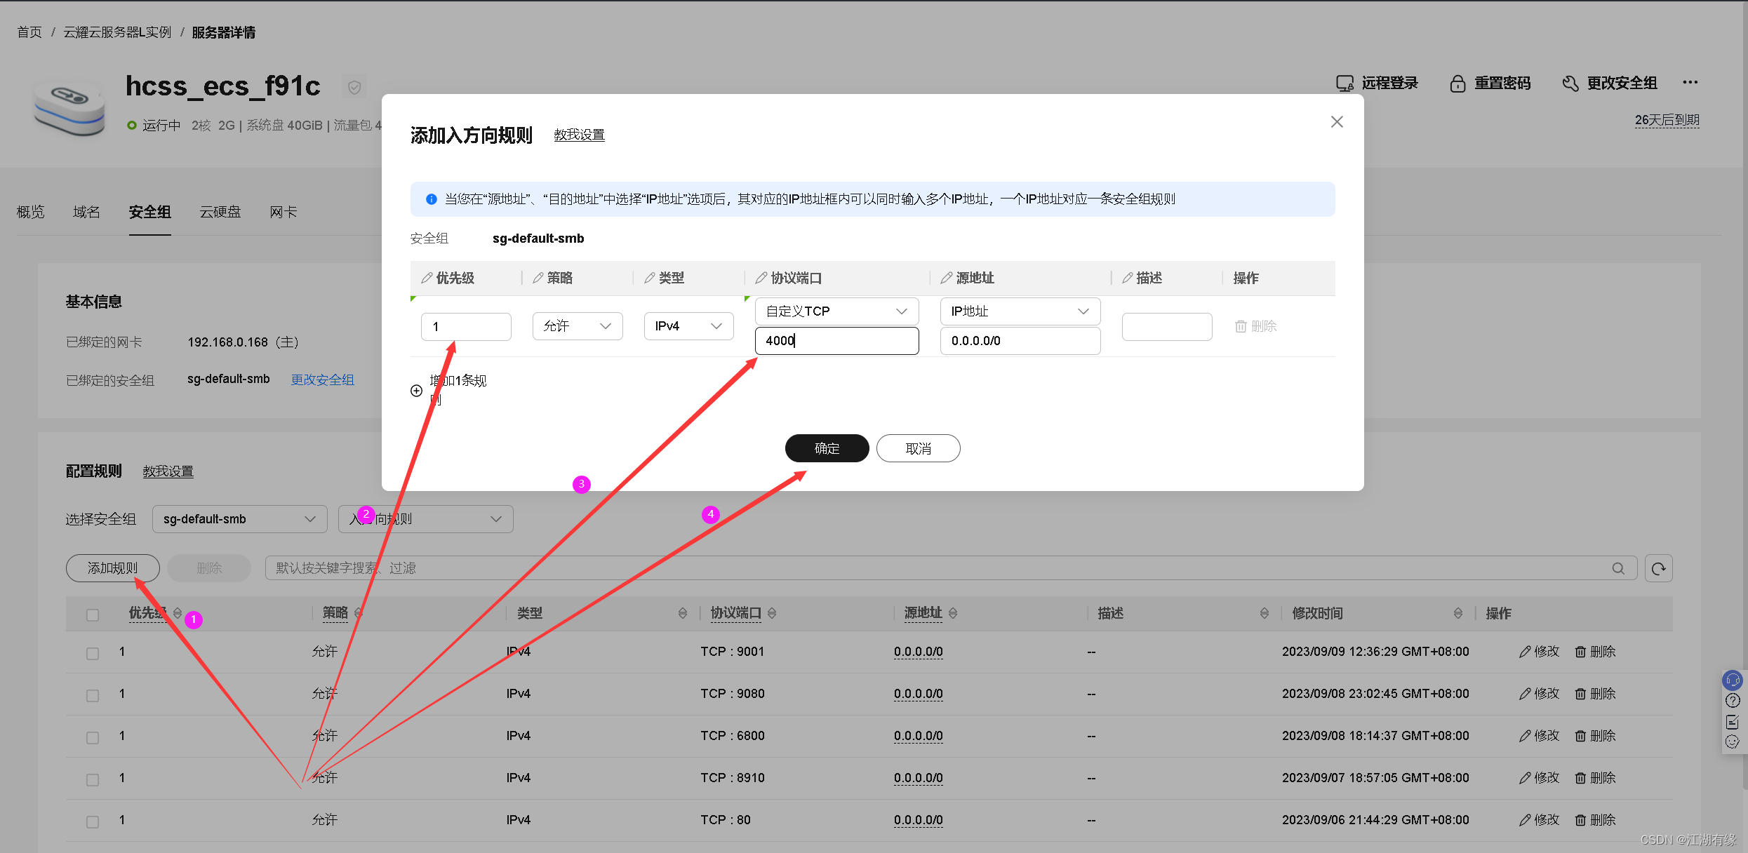1748x853 pixels.
Task: Click the 远程登录 remote login button
Action: coord(1377,83)
